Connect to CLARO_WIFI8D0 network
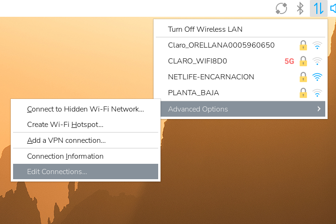The image size is (336, 224). 240,61
